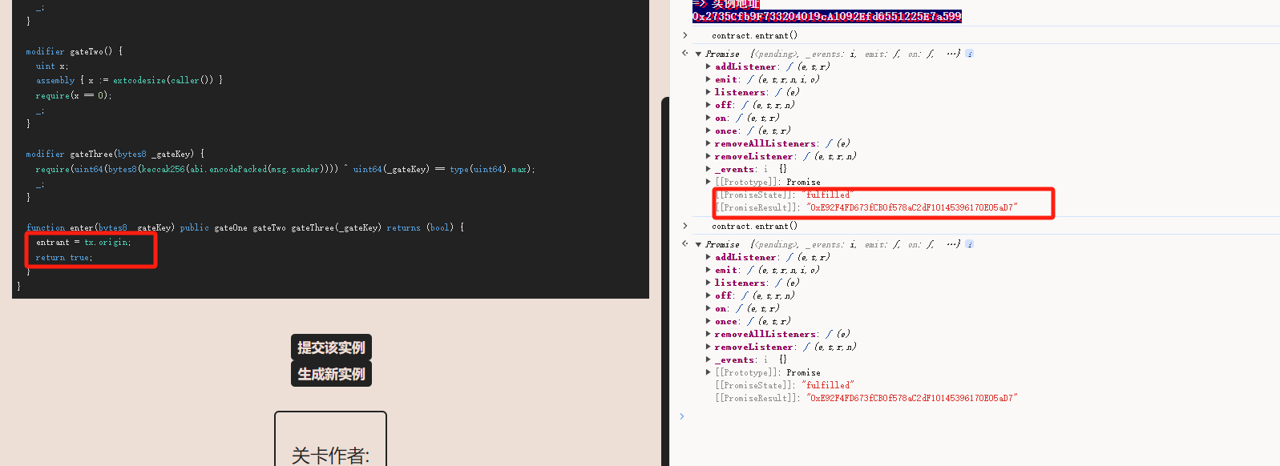Click info icon beside first Promise object
1280x466 pixels.
pyautogui.click(x=969, y=54)
